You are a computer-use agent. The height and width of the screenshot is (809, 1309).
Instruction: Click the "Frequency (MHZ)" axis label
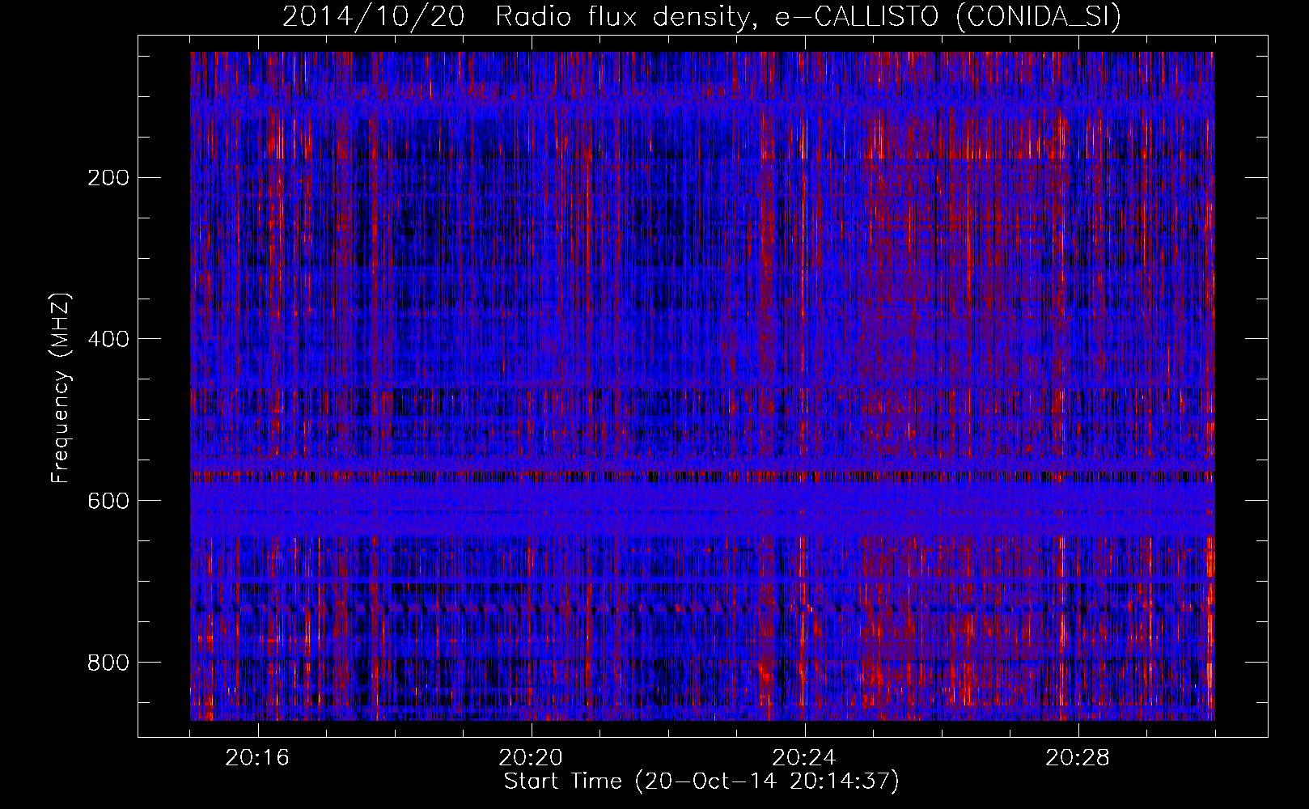[61, 388]
